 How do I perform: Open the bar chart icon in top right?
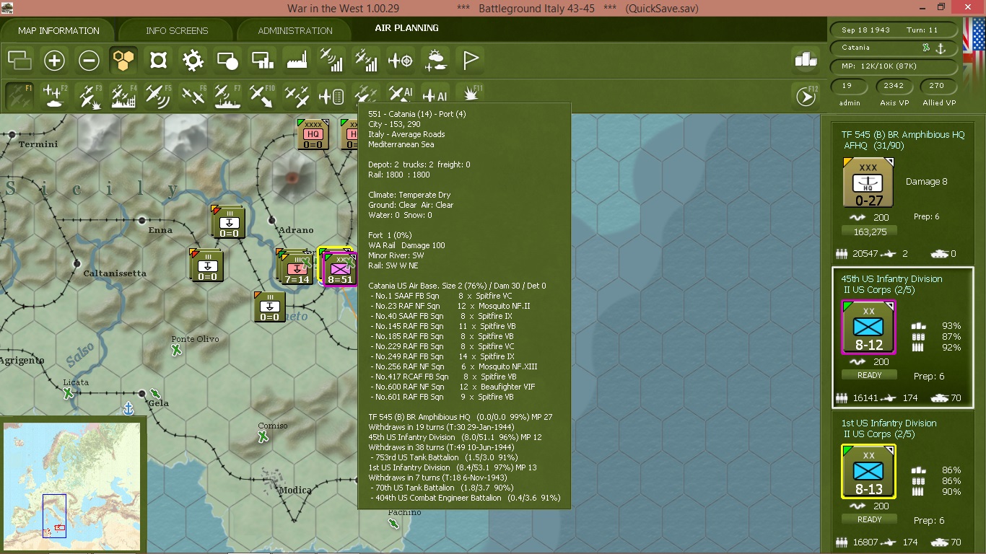click(806, 61)
